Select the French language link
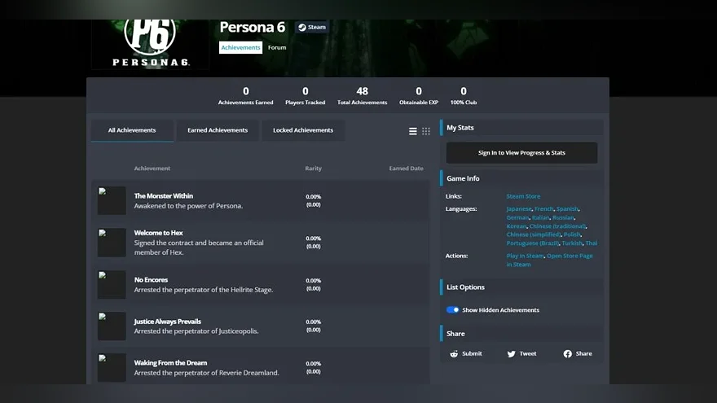Screen dimensions: 717x403 543,208
